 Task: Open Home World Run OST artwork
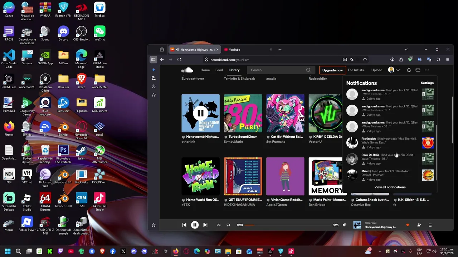point(200,176)
